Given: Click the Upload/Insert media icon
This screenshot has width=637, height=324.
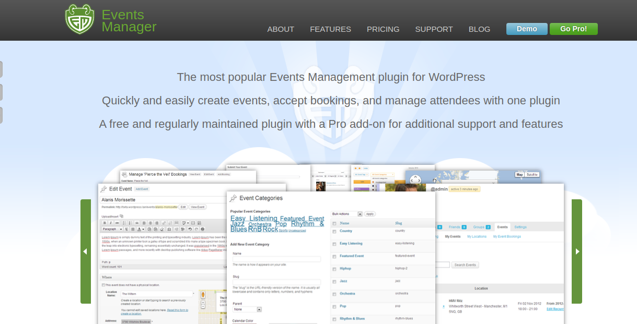Looking at the screenshot, I should (121, 216).
